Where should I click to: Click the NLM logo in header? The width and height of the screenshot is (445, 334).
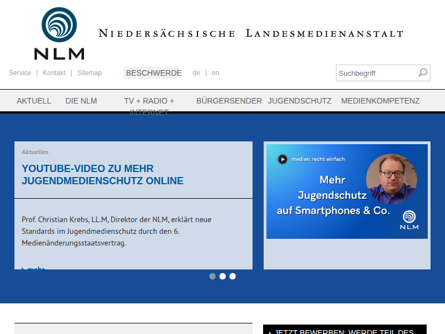pyautogui.click(x=59, y=33)
